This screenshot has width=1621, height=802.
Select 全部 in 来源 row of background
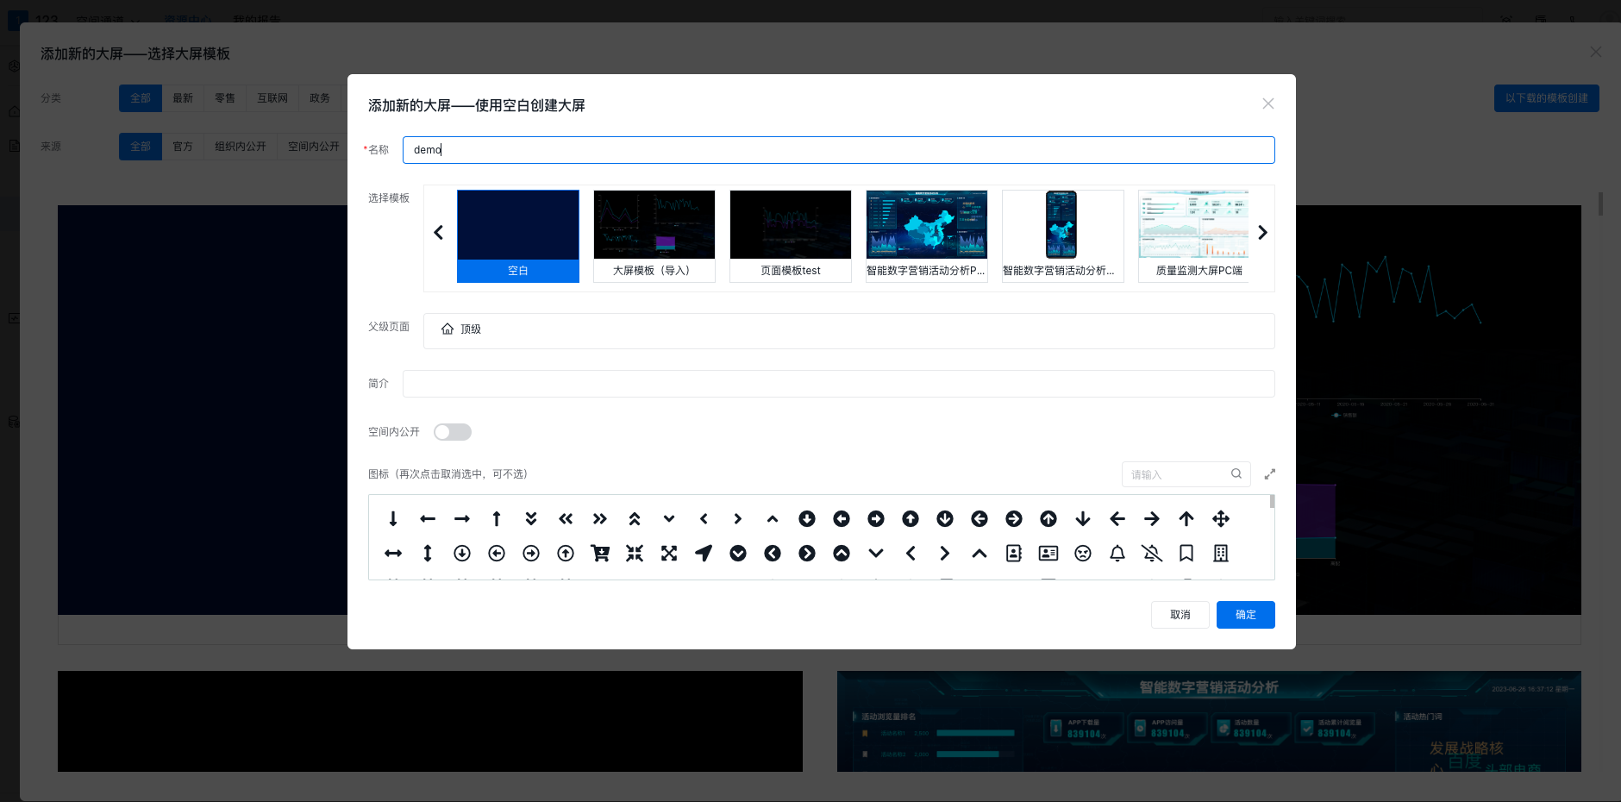click(x=141, y=147)
